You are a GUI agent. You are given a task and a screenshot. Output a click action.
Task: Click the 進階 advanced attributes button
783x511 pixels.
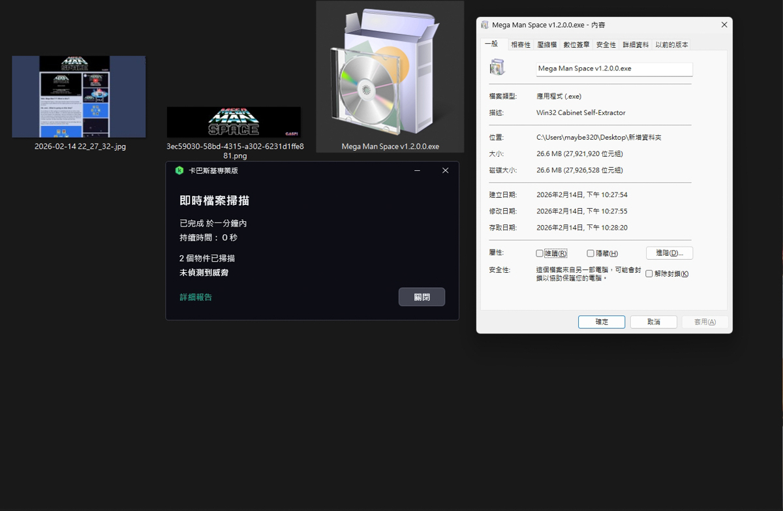(x=669, y=253)
